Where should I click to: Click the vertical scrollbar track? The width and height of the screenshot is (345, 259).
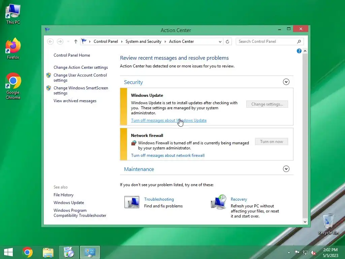click(x=305, y=137)
